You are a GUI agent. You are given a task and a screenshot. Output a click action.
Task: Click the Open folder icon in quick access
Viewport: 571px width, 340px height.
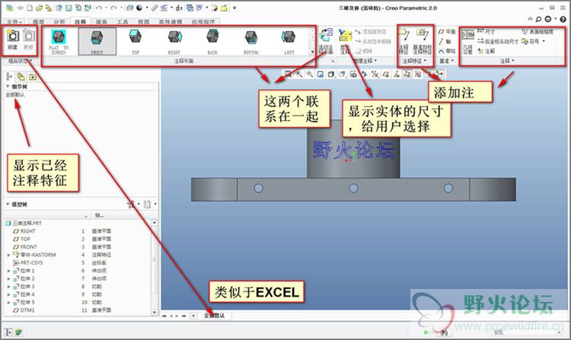click(x=40, y=8)
